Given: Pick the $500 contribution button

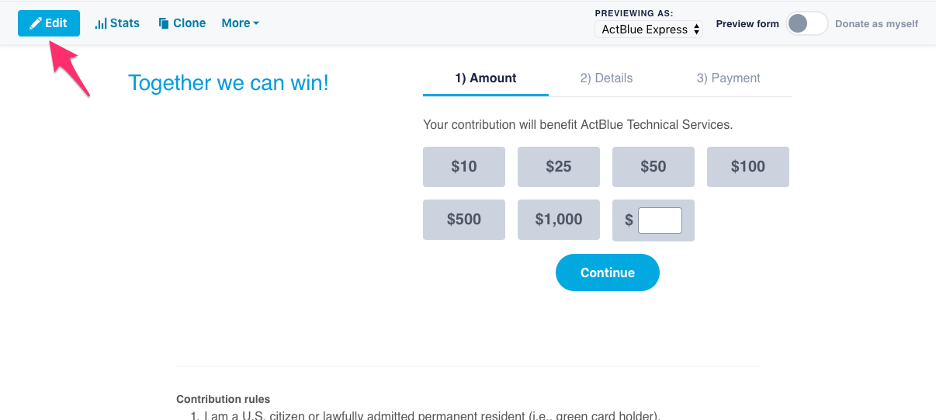Looking at the screenshot, I should tap(464, 220).
